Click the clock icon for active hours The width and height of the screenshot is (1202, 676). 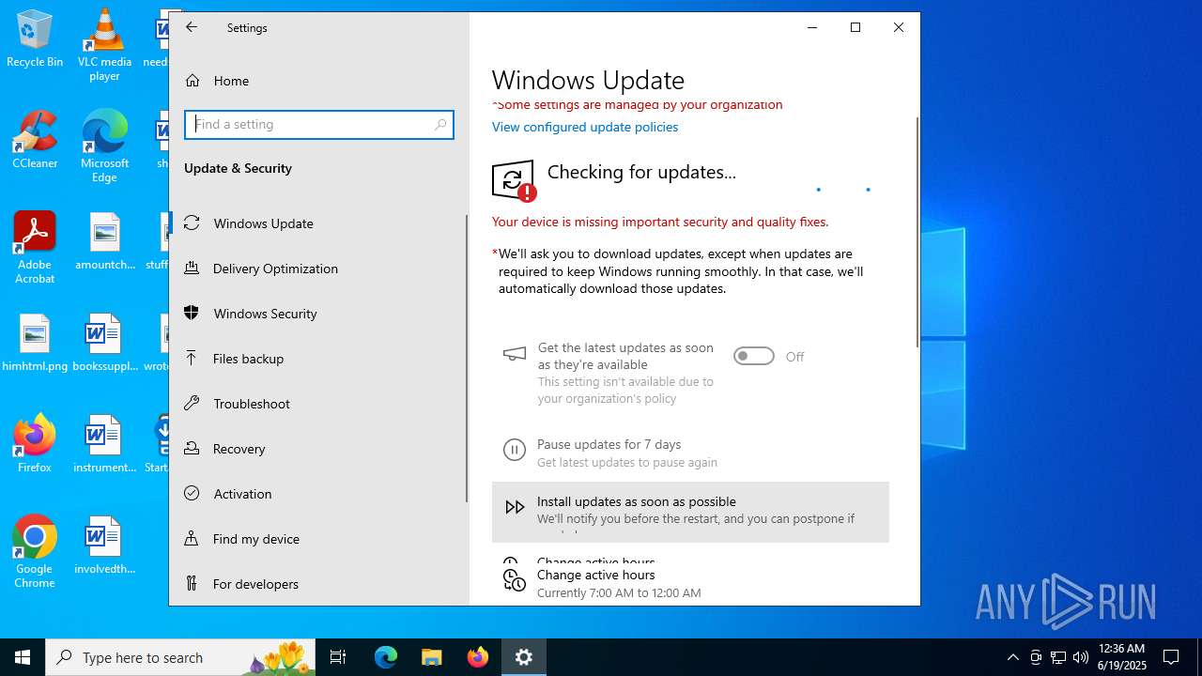click(x=514, y=580)
